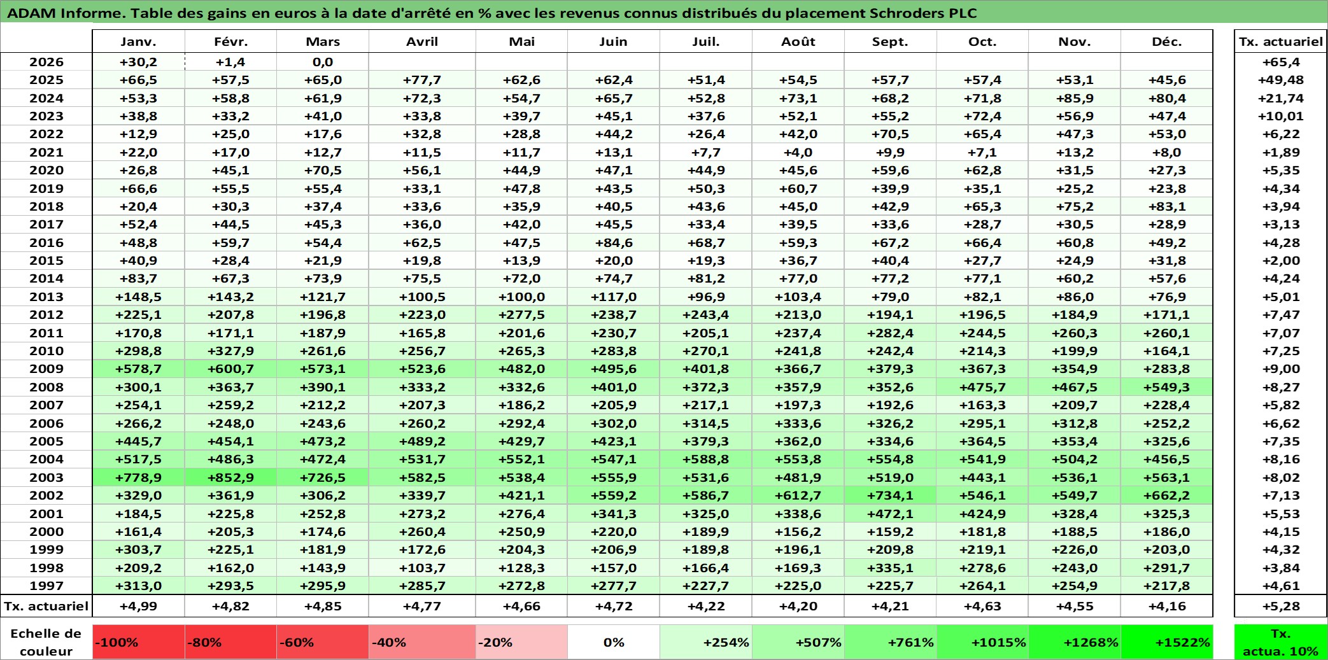Image resolution: width=1328 pixels, height=660 pixels.
Task: Select the 2008 December value +549,3
Action: point(1167,387)
